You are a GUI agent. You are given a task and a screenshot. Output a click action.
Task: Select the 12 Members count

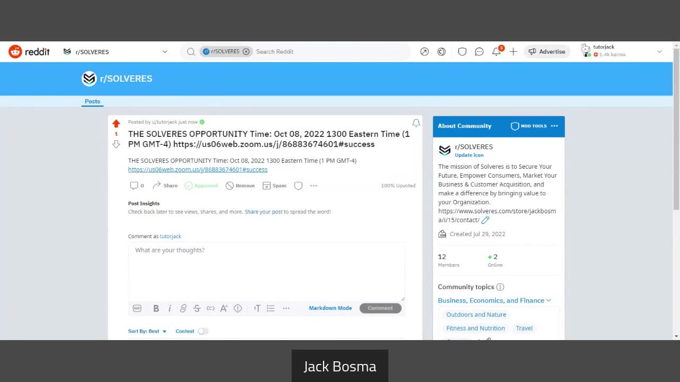click(448, 260)
